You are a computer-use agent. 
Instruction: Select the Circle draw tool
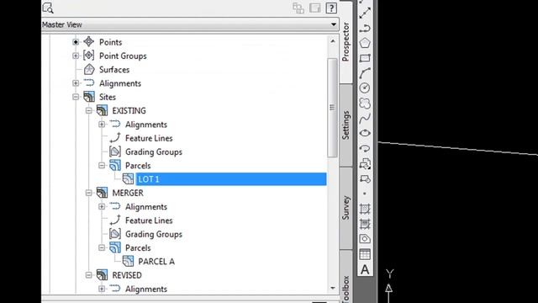[365, 88]
